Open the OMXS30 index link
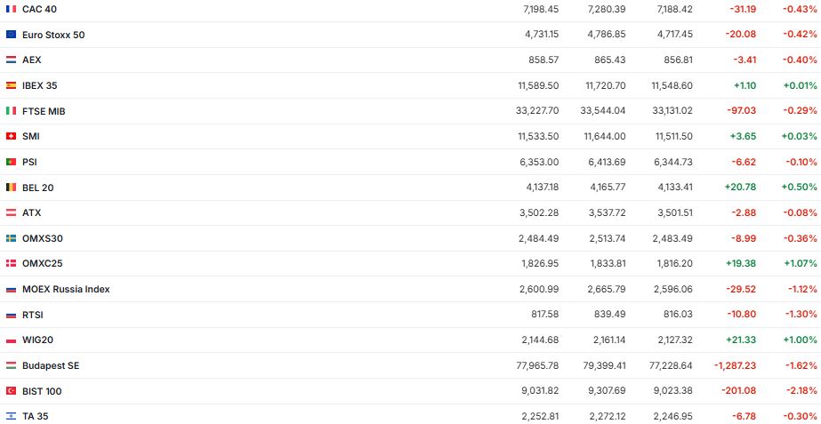This screenshot has width=821, height=424. tap(43, 238)
